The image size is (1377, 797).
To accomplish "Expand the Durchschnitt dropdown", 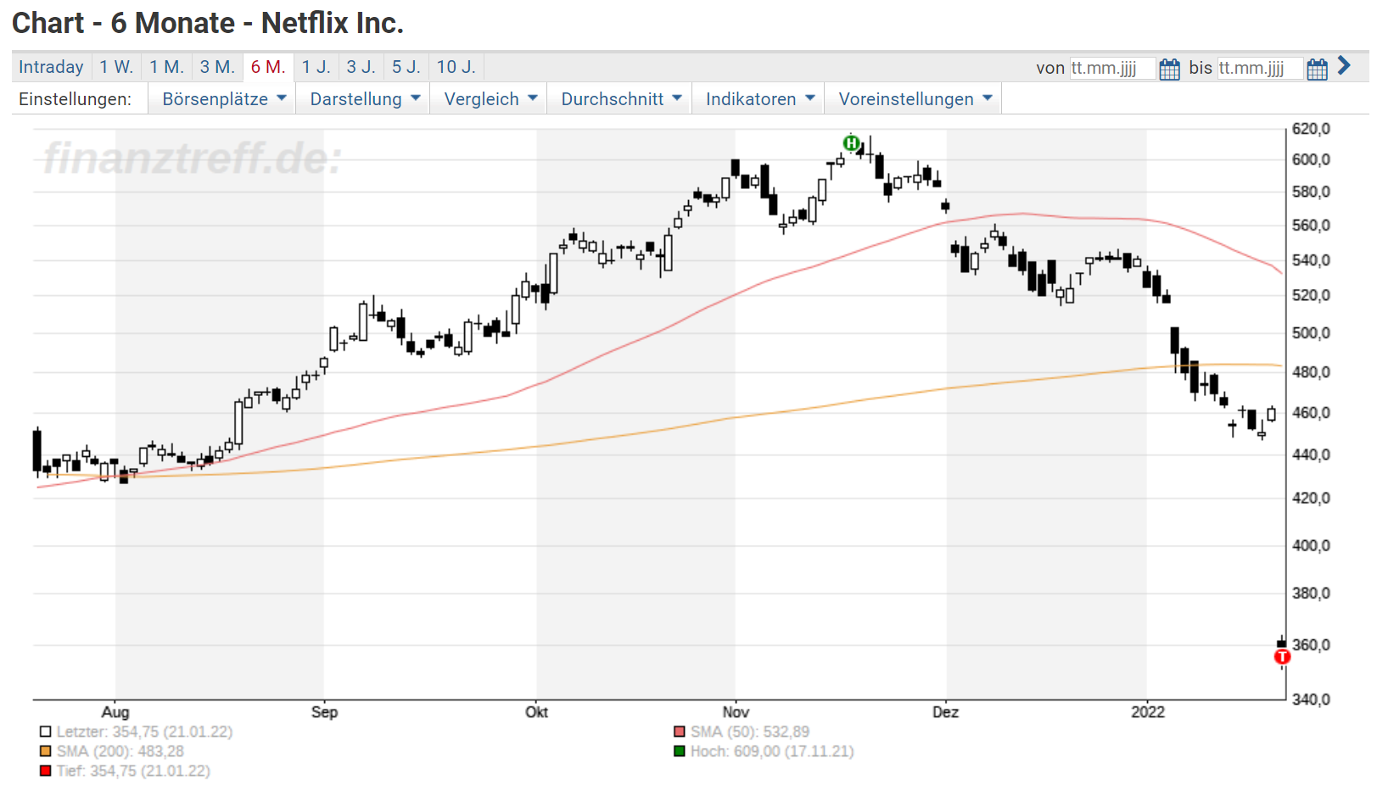I will click(x=621, y=99).
